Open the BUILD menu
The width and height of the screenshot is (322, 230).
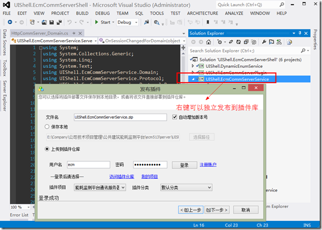tap(82, 13)
